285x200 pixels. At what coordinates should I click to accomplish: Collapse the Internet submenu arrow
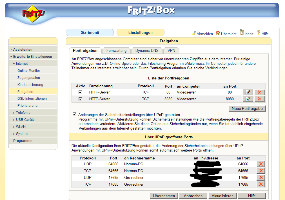tap(14, 64)
